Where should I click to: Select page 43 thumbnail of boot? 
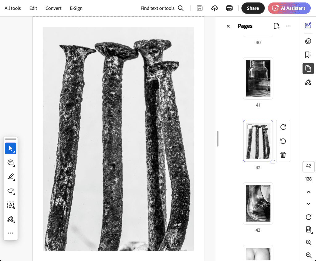pos(258,203)
